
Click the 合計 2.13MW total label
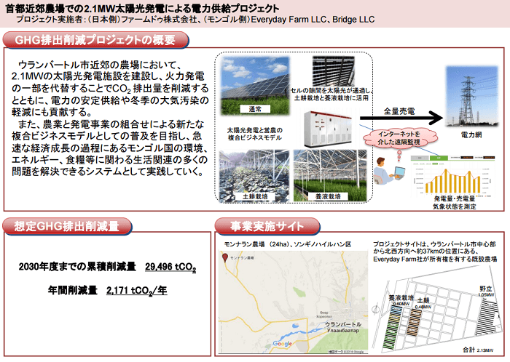click(x=478, y=350)
